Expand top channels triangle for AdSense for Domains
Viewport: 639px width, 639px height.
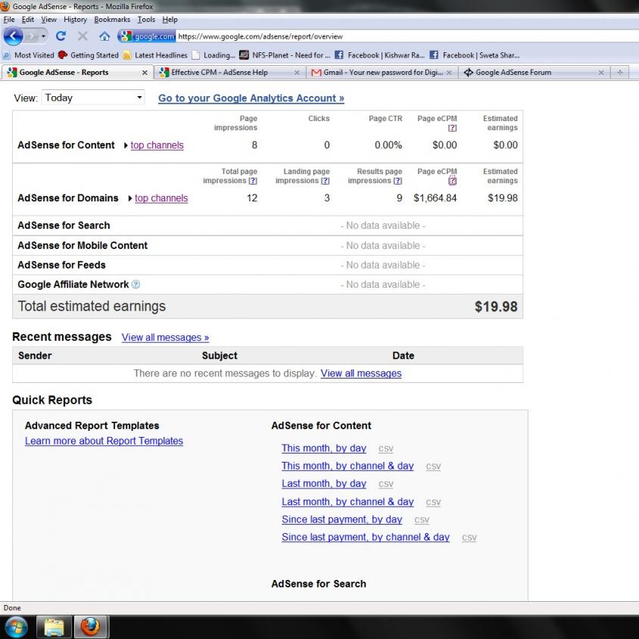130,198
